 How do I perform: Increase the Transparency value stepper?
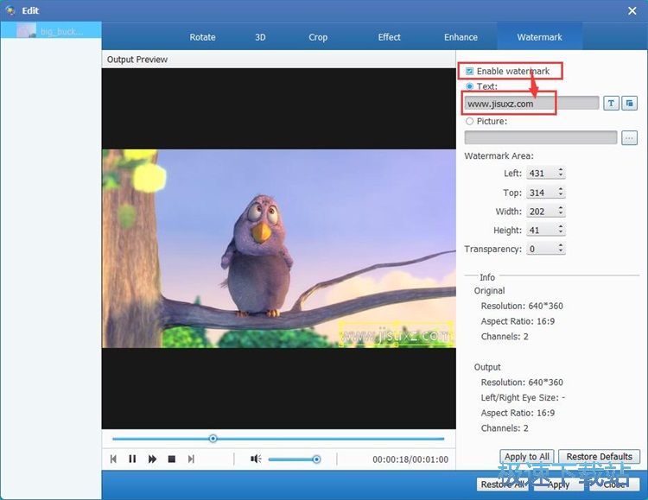[x=561, y=245]
